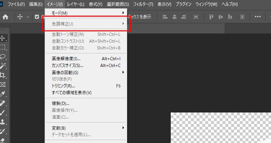Align right edges icon
The image size is (271, 143).
pos(184,17)
